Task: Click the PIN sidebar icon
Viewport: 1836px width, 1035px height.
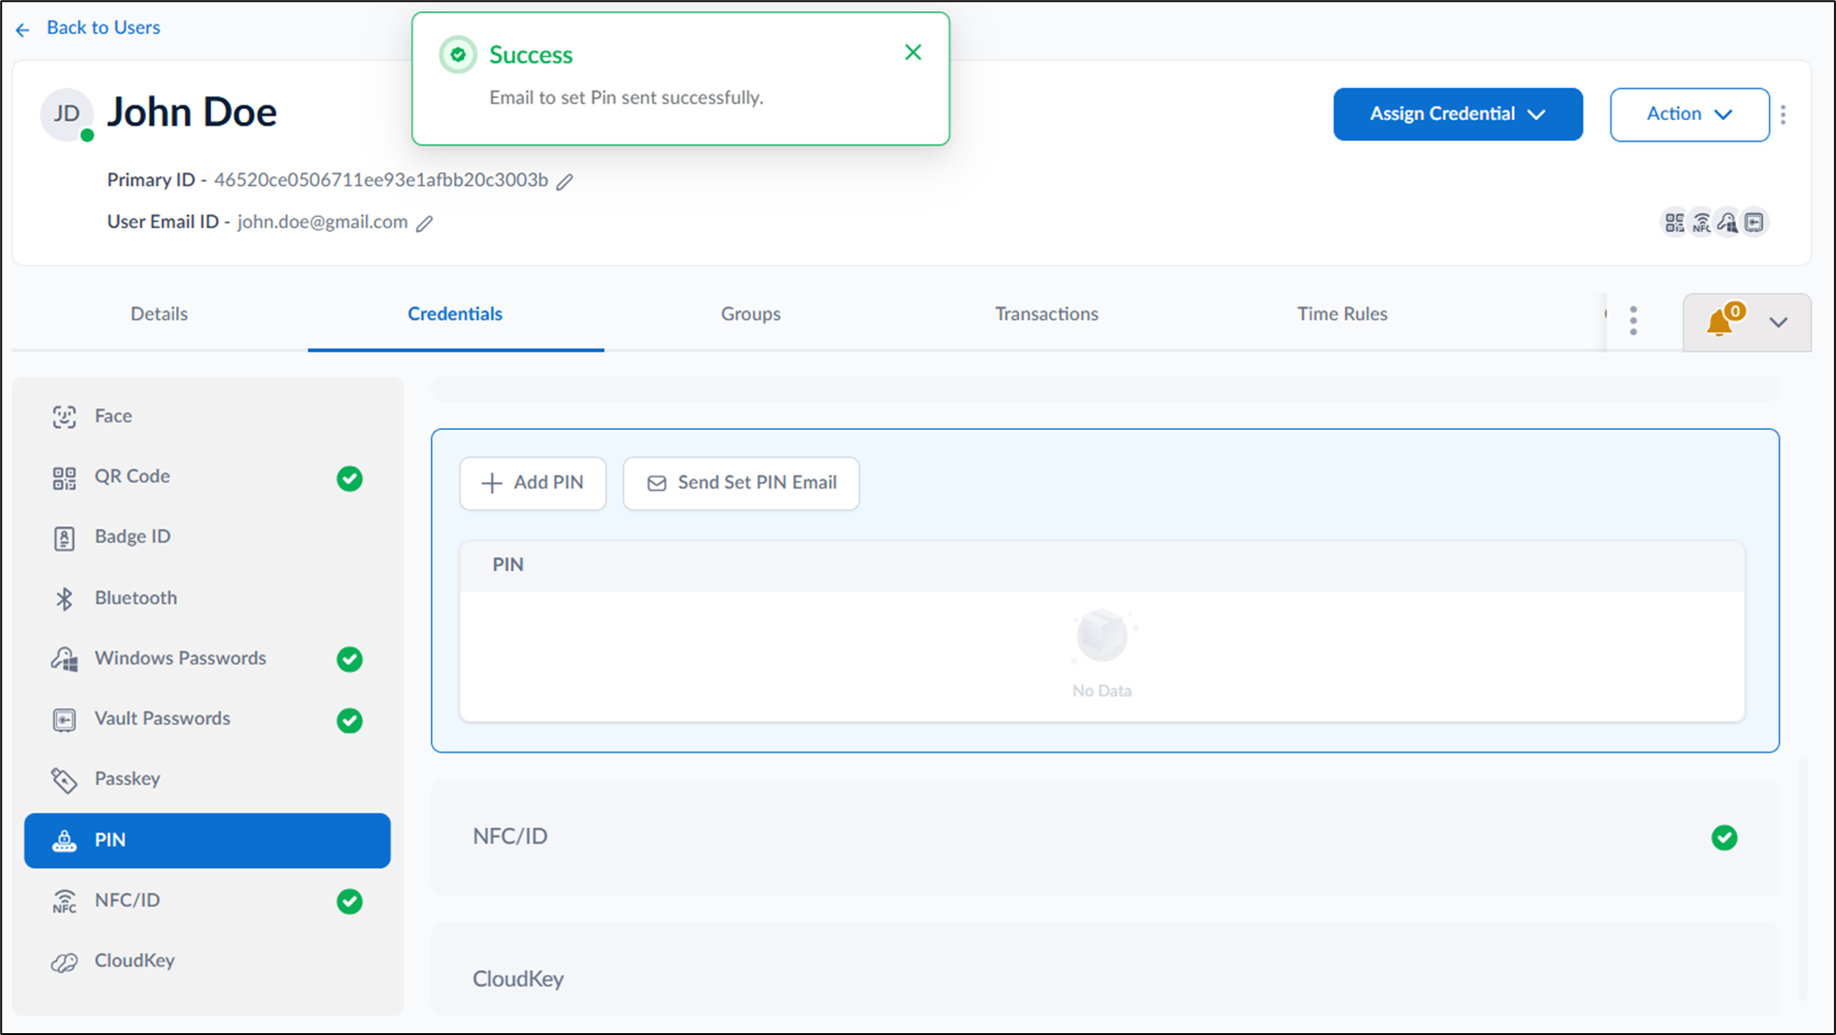Action: (64, 841)
